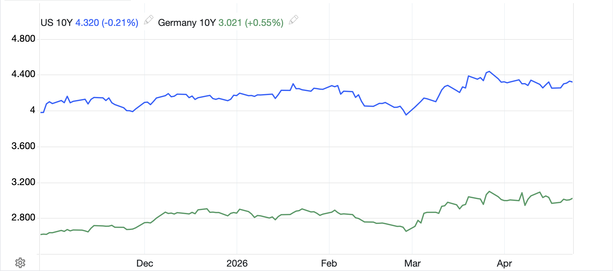Click the 4.400 y-axis label
613x271 pixels.
[x=23, y=74]
